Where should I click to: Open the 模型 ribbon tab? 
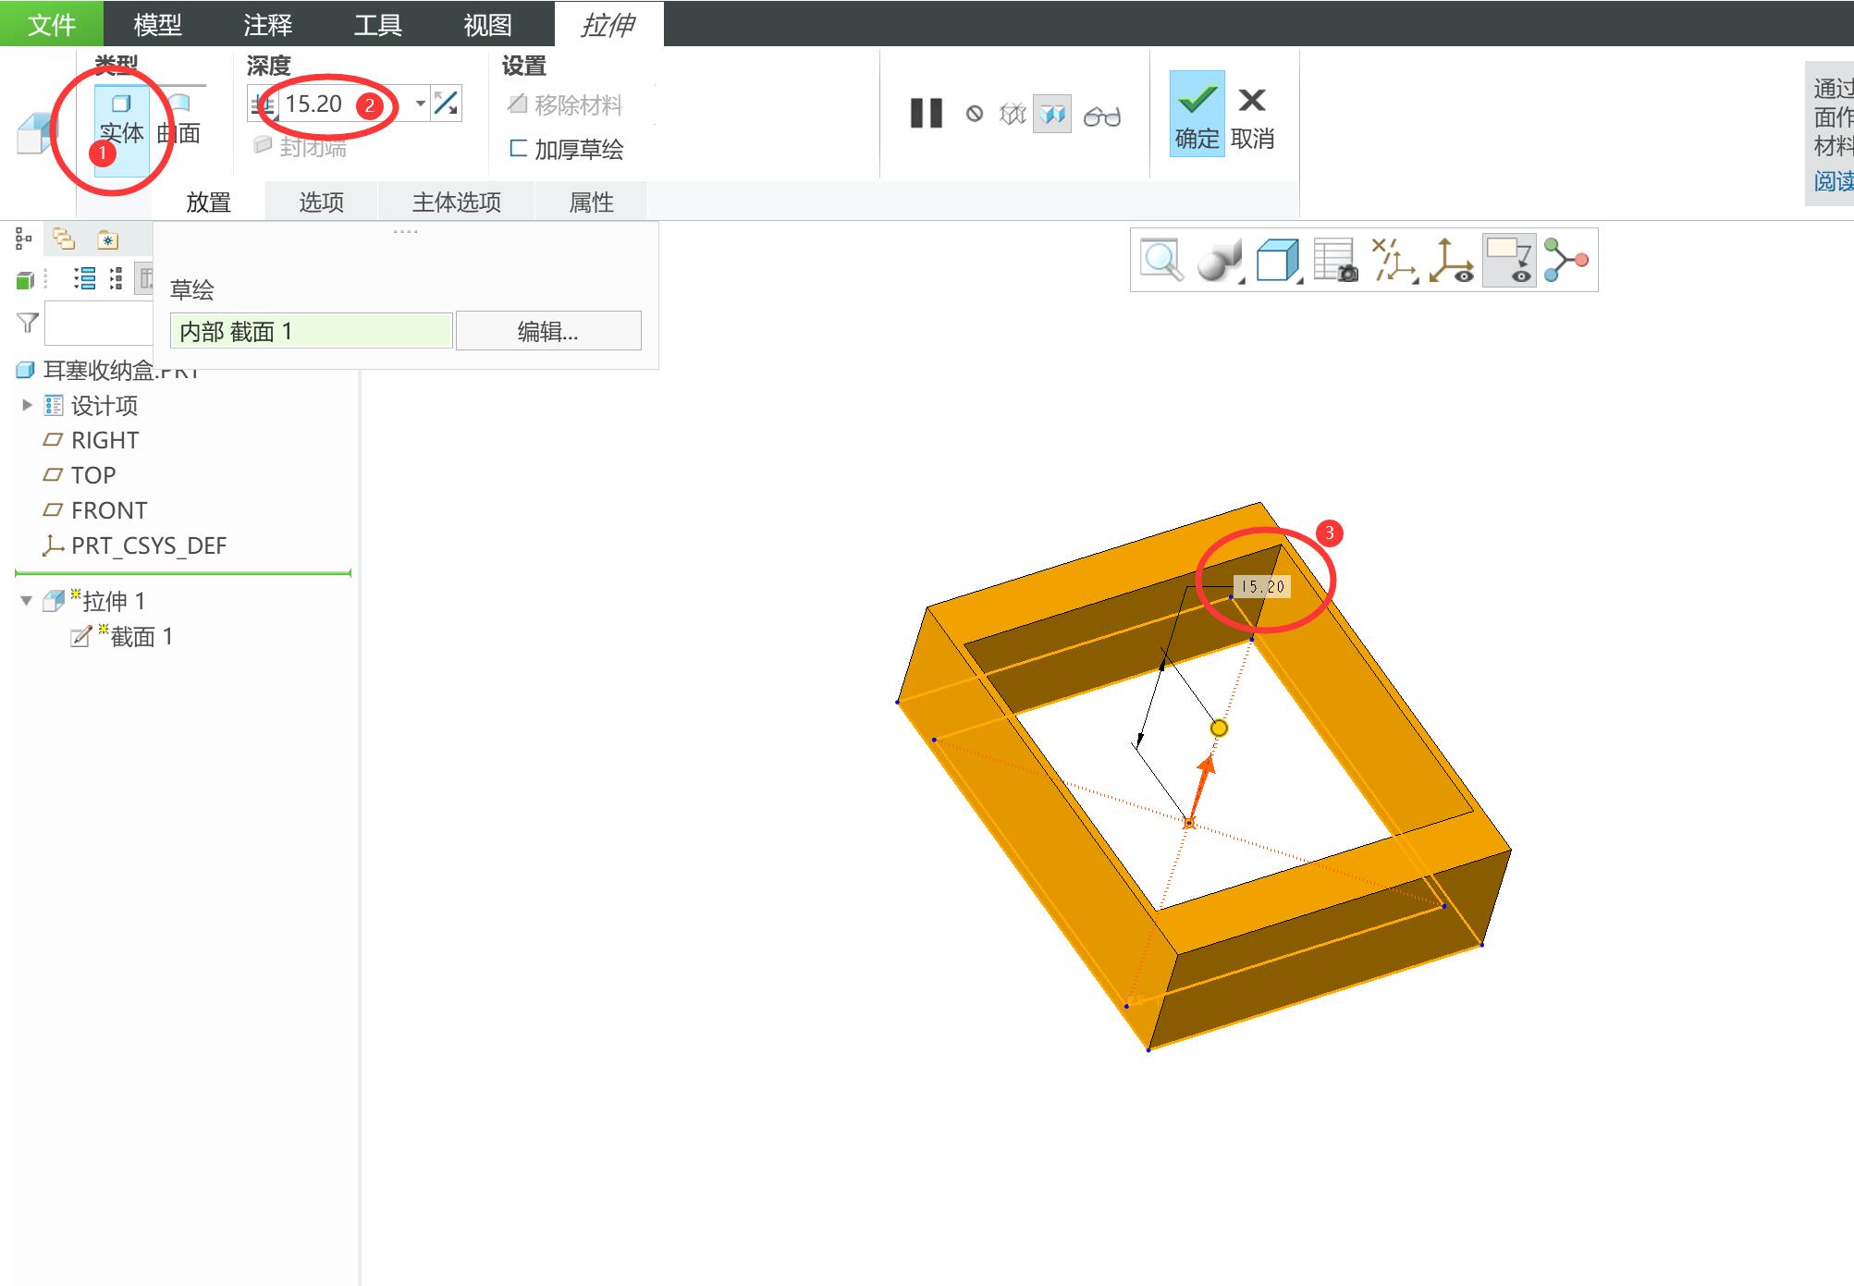pos(157,24)
